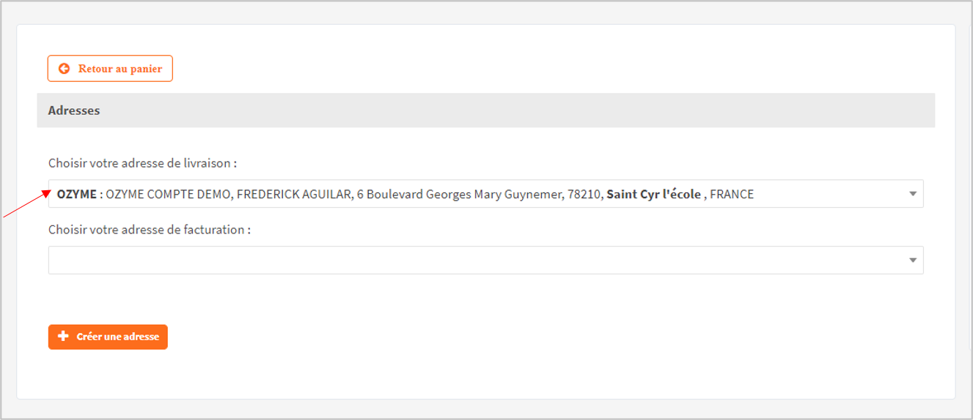Click the OZYME COMPTE DEMO account text
The width and height of the screenshot is (973, 420).
tap(168, 194)
